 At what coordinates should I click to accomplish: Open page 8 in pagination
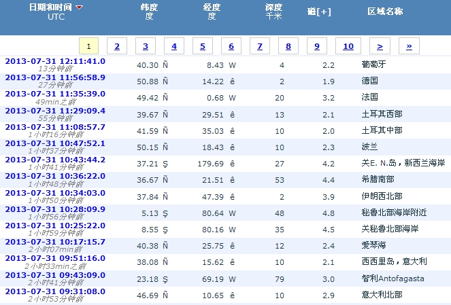pos(288,46)
